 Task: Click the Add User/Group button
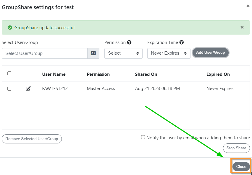(210, 53)
